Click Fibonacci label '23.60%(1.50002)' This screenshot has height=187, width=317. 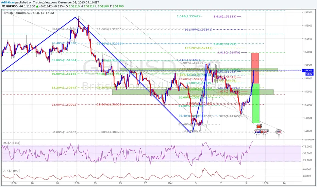pos(65,104)
